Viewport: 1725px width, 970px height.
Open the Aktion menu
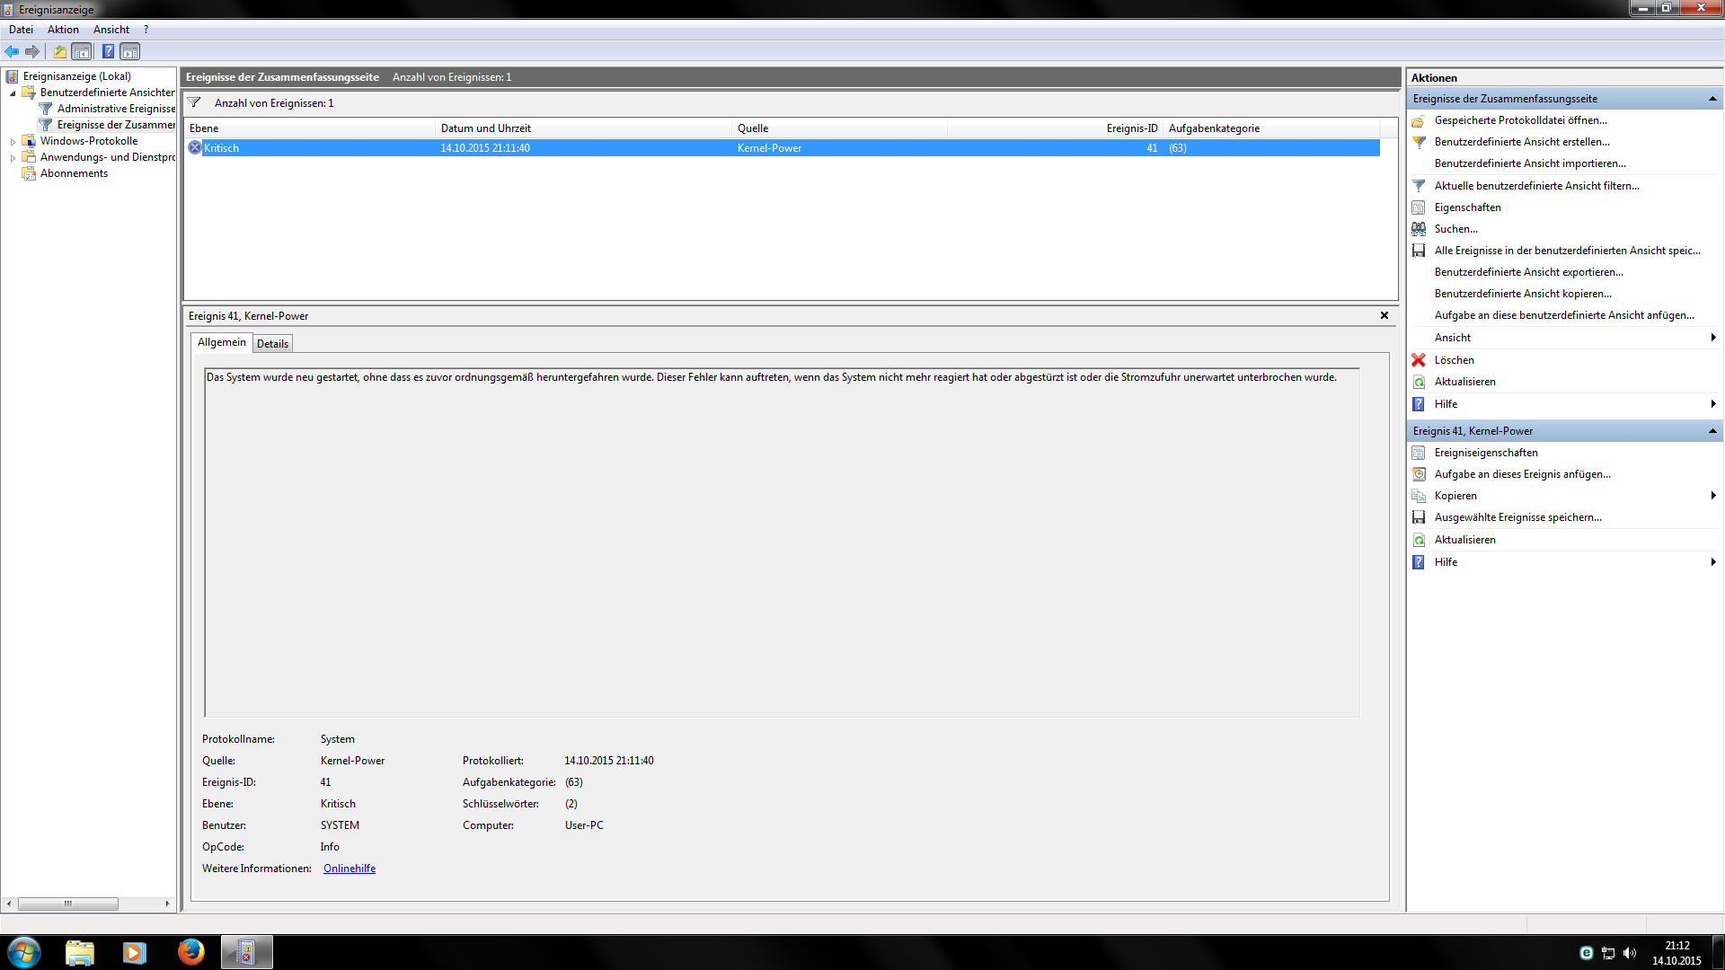pyautogui.click(x=63, y=30)
